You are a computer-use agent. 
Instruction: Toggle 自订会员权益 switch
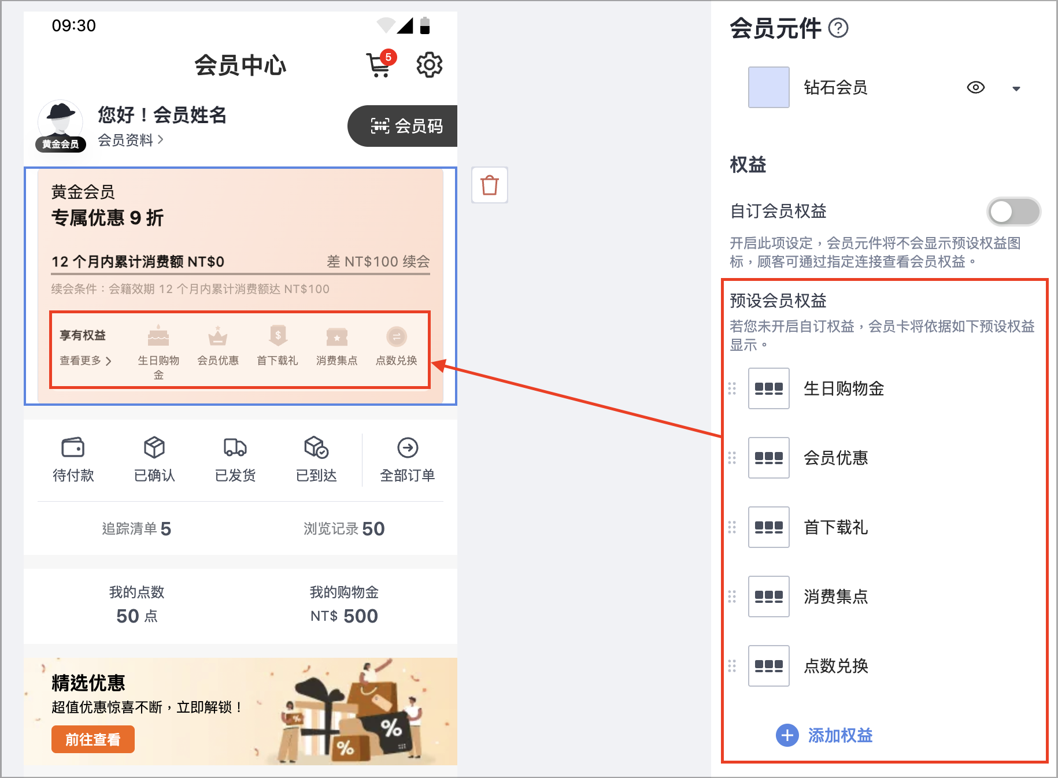click(1014, 212)
